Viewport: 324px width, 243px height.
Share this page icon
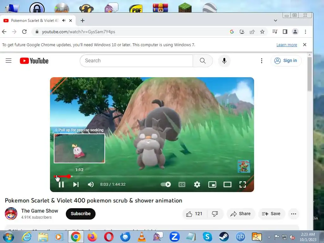point(252,32)
